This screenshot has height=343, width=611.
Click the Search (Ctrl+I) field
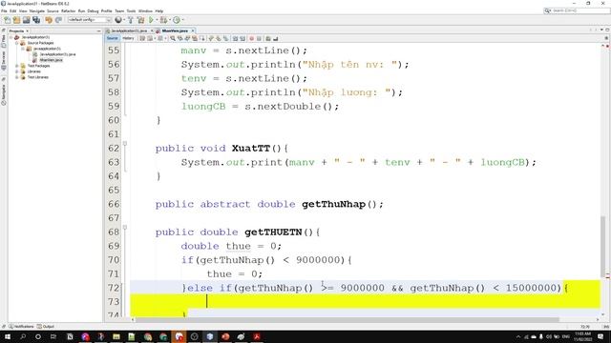click(x=577, y=10)
